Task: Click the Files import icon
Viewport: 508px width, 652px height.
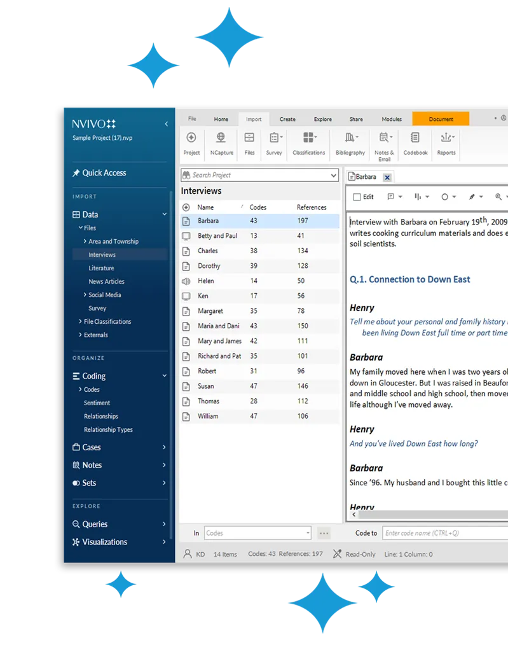Action: [249, 138]
